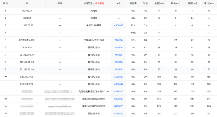Image resolution: width=217 pixels, height=117 pixels.
Task: Select the IP cell 211.136.62.37
Action: [x=27, y=25]
